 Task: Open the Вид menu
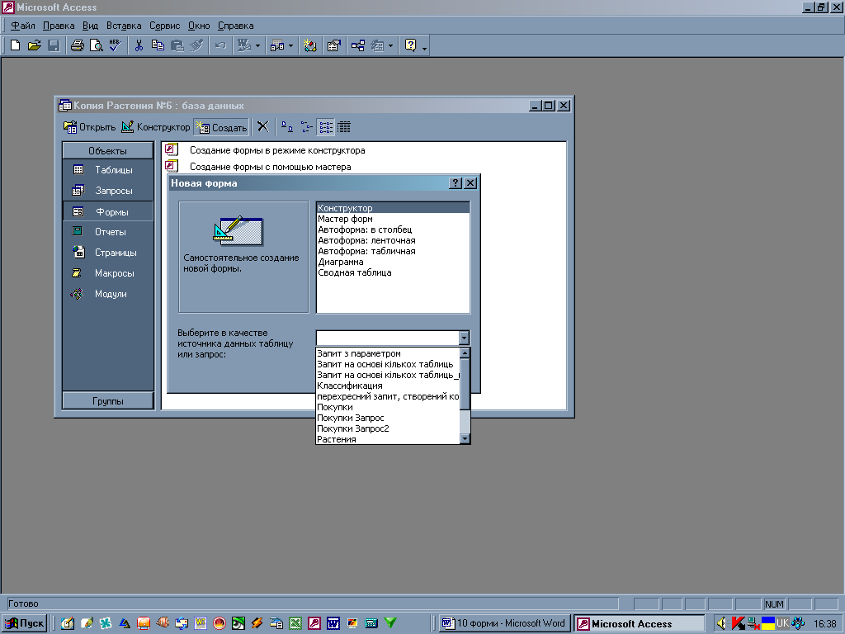point(90,26)
